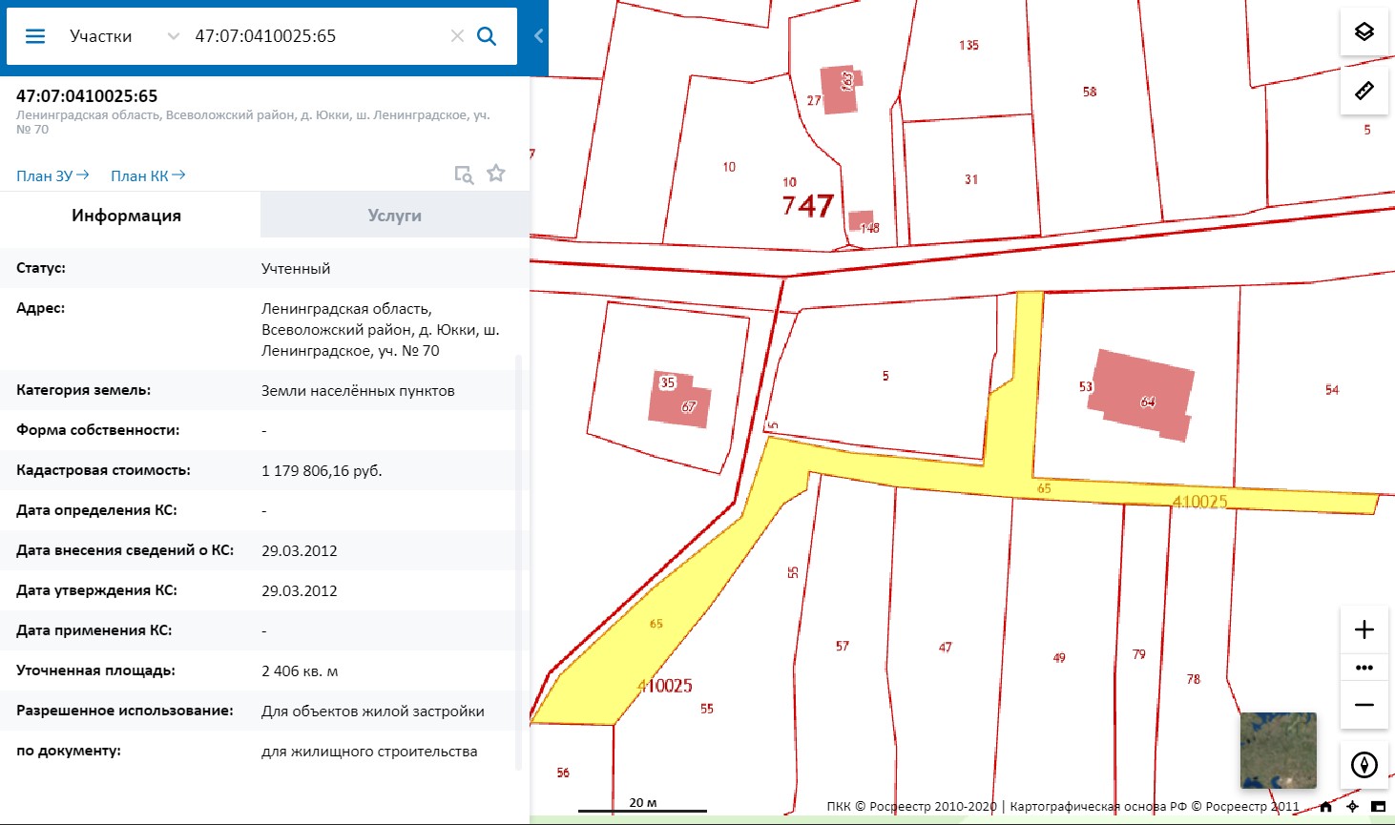Open the three-dots zoom options

tap(1364, 668)
